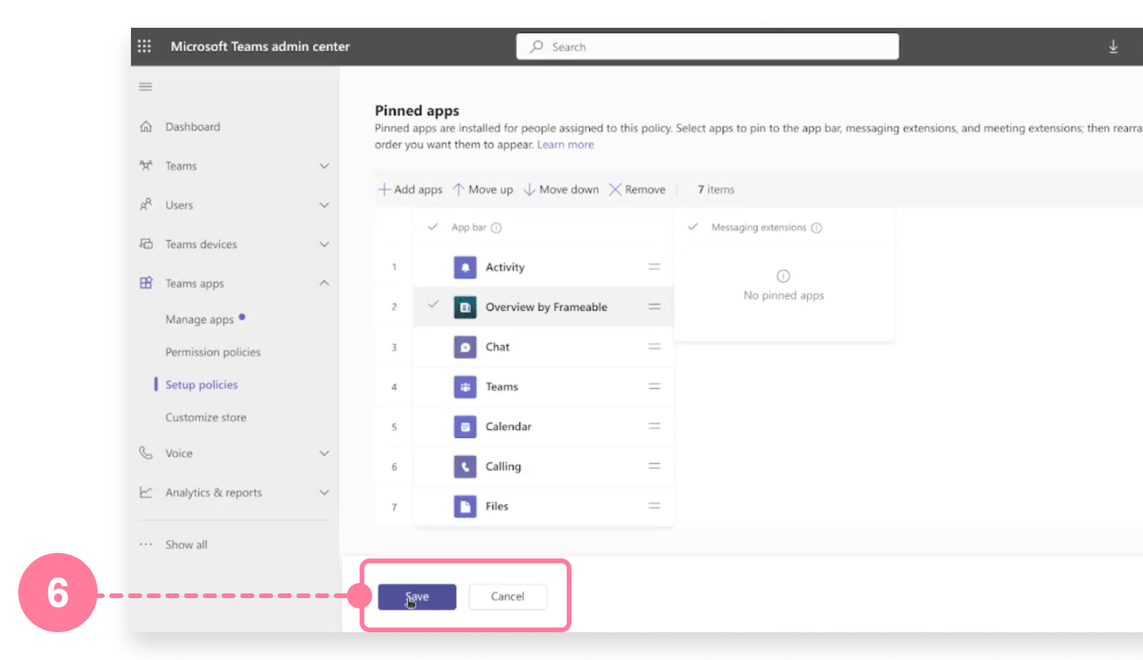This screenshot has width=1143, height=660.
Task: Grab the Activity row reorder handle
Action: [x=655, y=267]
